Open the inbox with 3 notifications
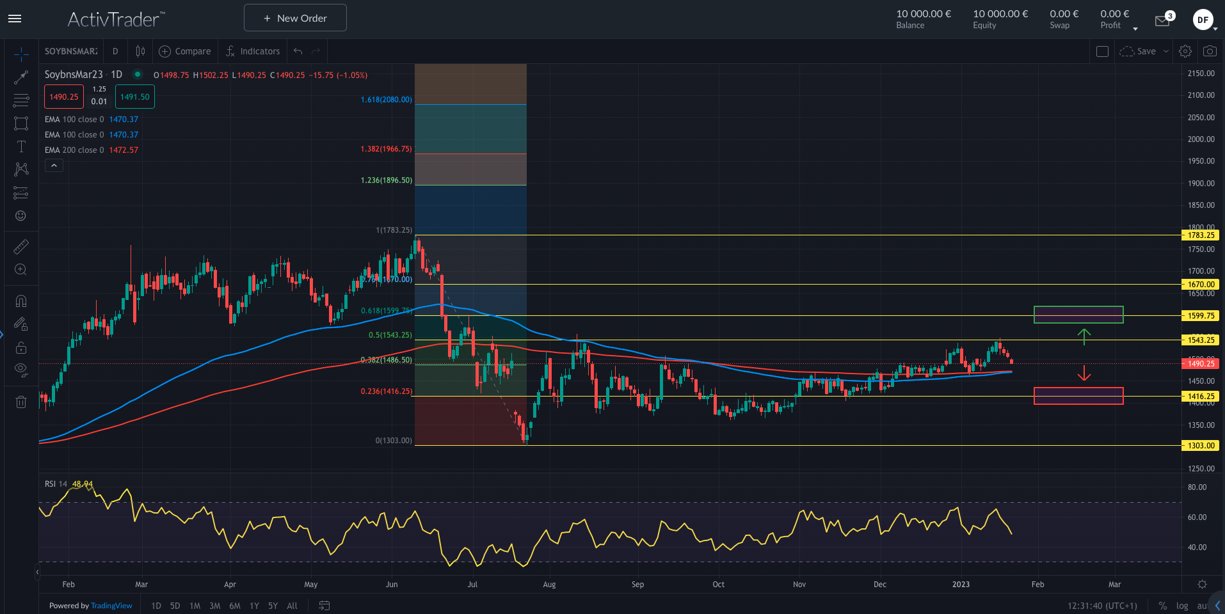Screen dimensions: 1225x614 pos(1162,20)
